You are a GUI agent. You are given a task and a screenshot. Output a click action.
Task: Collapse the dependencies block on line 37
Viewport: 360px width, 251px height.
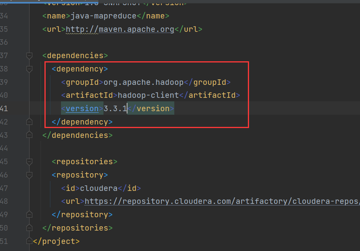click(29, 56)
